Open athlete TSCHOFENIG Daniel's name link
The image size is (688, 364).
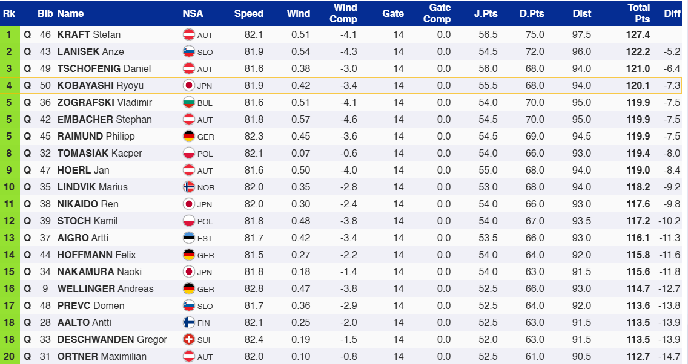pos(104,69)
